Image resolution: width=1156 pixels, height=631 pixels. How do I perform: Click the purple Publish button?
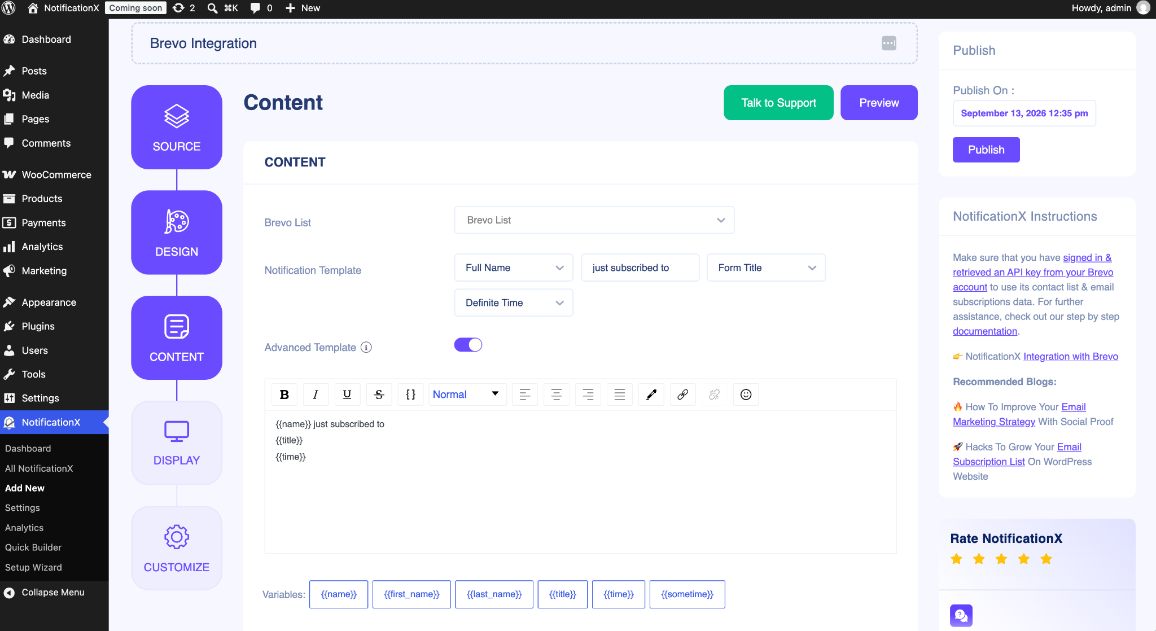[x=986, y=150]
